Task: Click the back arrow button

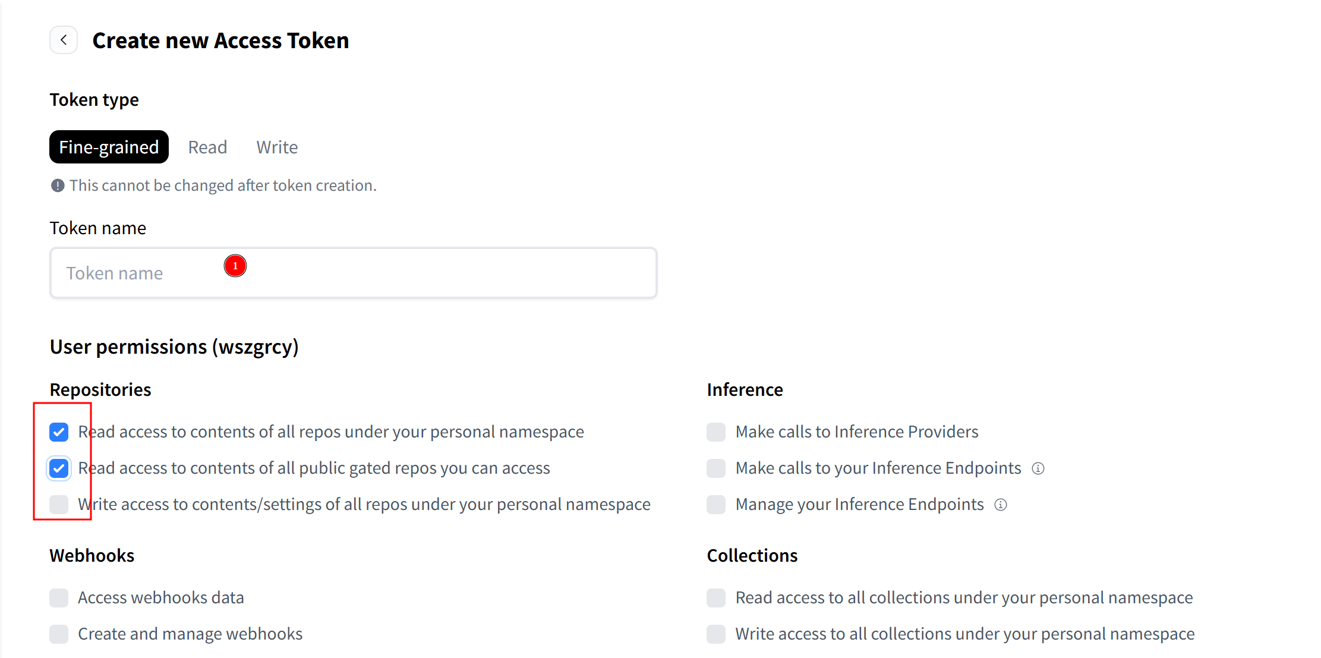Action: [x=64, y=40]
